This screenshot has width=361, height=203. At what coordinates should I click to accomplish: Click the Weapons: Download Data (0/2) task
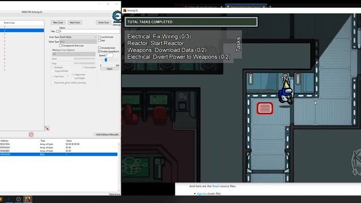pos(167,50)
